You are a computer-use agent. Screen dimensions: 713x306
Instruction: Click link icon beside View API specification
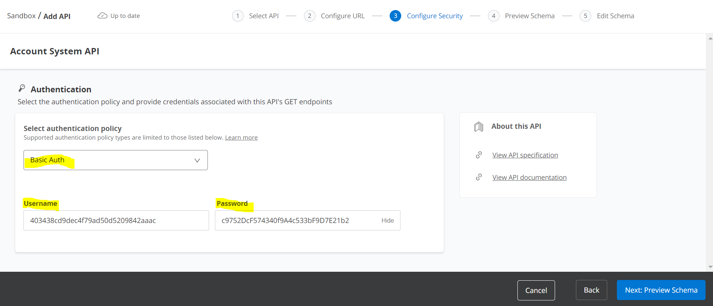point(479,155)
